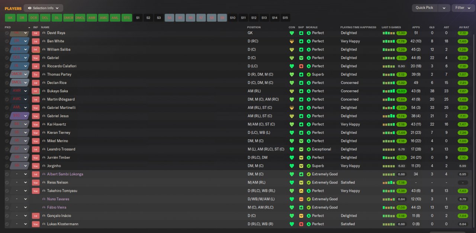
Task: Select the S15 substitute slot
Action: pyautogui.click(x=285, y=17)
